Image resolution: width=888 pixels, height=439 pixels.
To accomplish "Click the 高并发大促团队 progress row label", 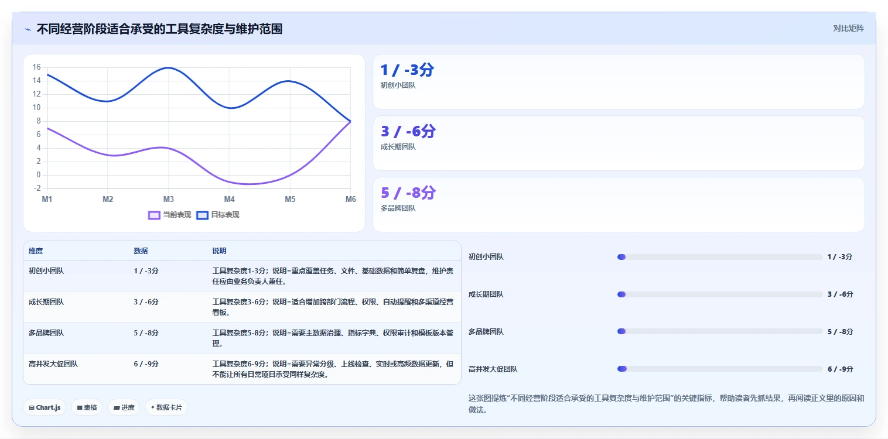I will (493, 369).
